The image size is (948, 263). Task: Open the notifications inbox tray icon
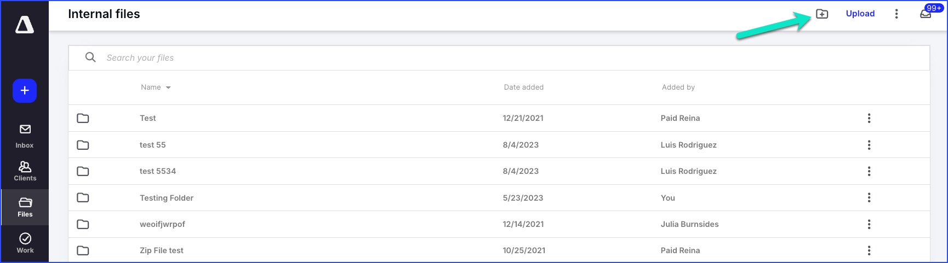(926, 14)
